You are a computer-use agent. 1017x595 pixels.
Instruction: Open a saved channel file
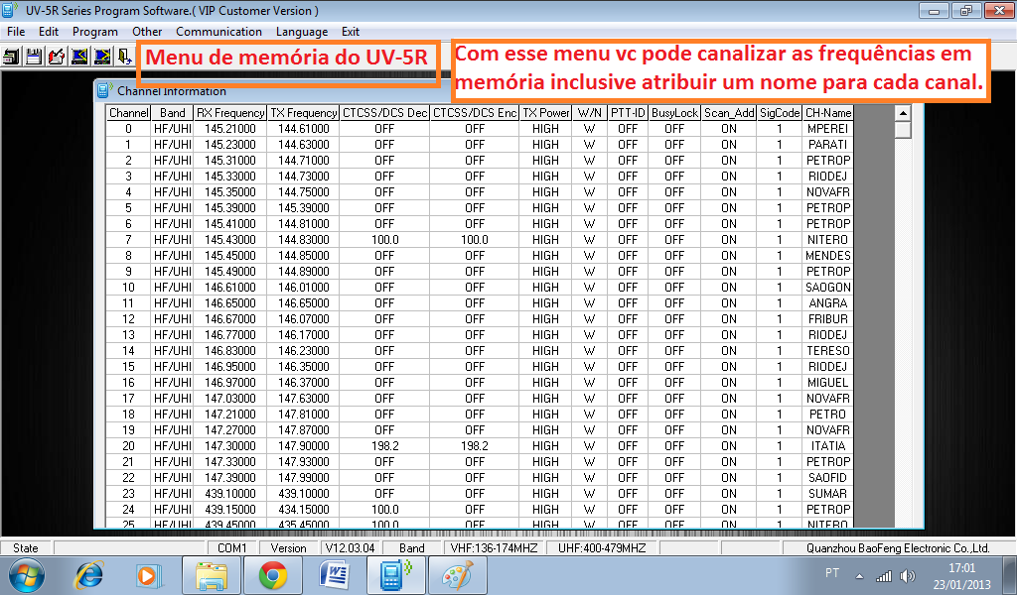tap(11, 57)
